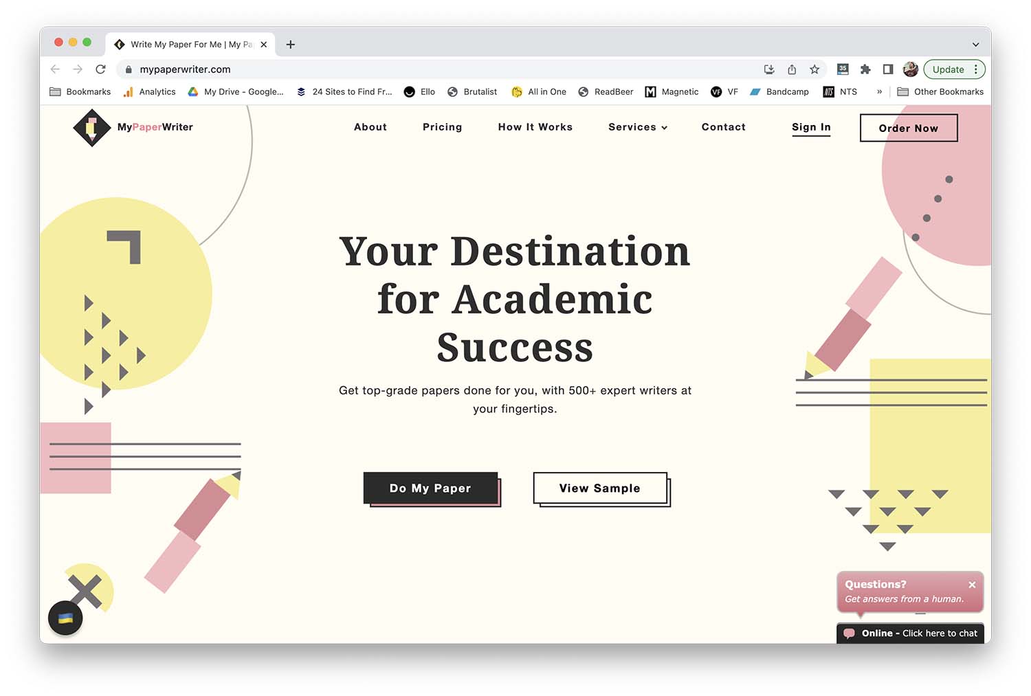Screen dimensions: 1031x696
Task: Open the 24 Sites to Find Fr... bookmark
Action: [344, 92]
